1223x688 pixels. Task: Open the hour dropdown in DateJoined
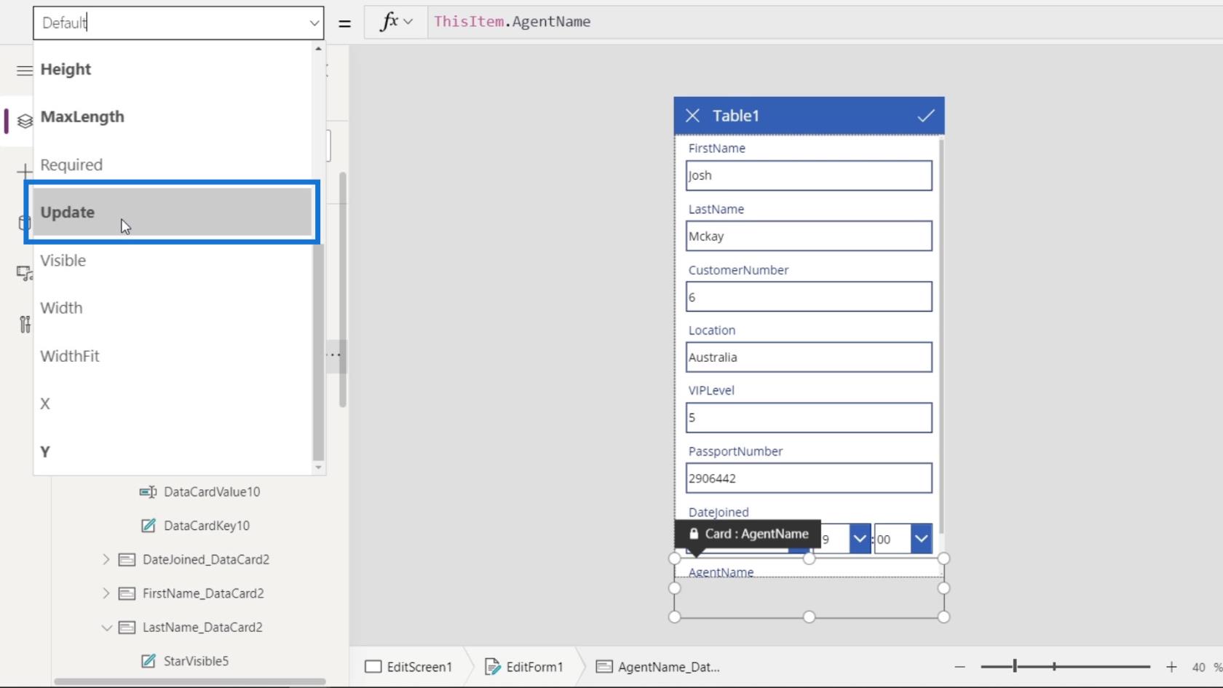[x=860, y=539]
